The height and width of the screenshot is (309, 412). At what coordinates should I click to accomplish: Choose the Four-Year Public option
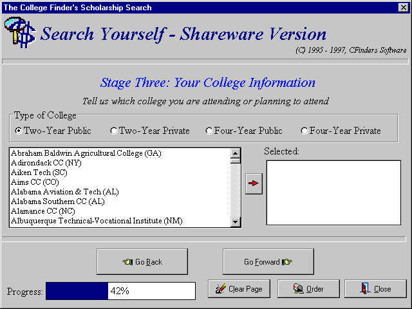209,131
